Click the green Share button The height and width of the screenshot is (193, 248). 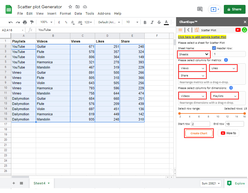click(x=235, y=9)
